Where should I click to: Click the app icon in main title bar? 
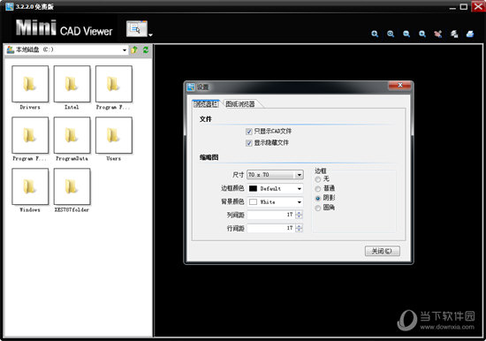10,6
